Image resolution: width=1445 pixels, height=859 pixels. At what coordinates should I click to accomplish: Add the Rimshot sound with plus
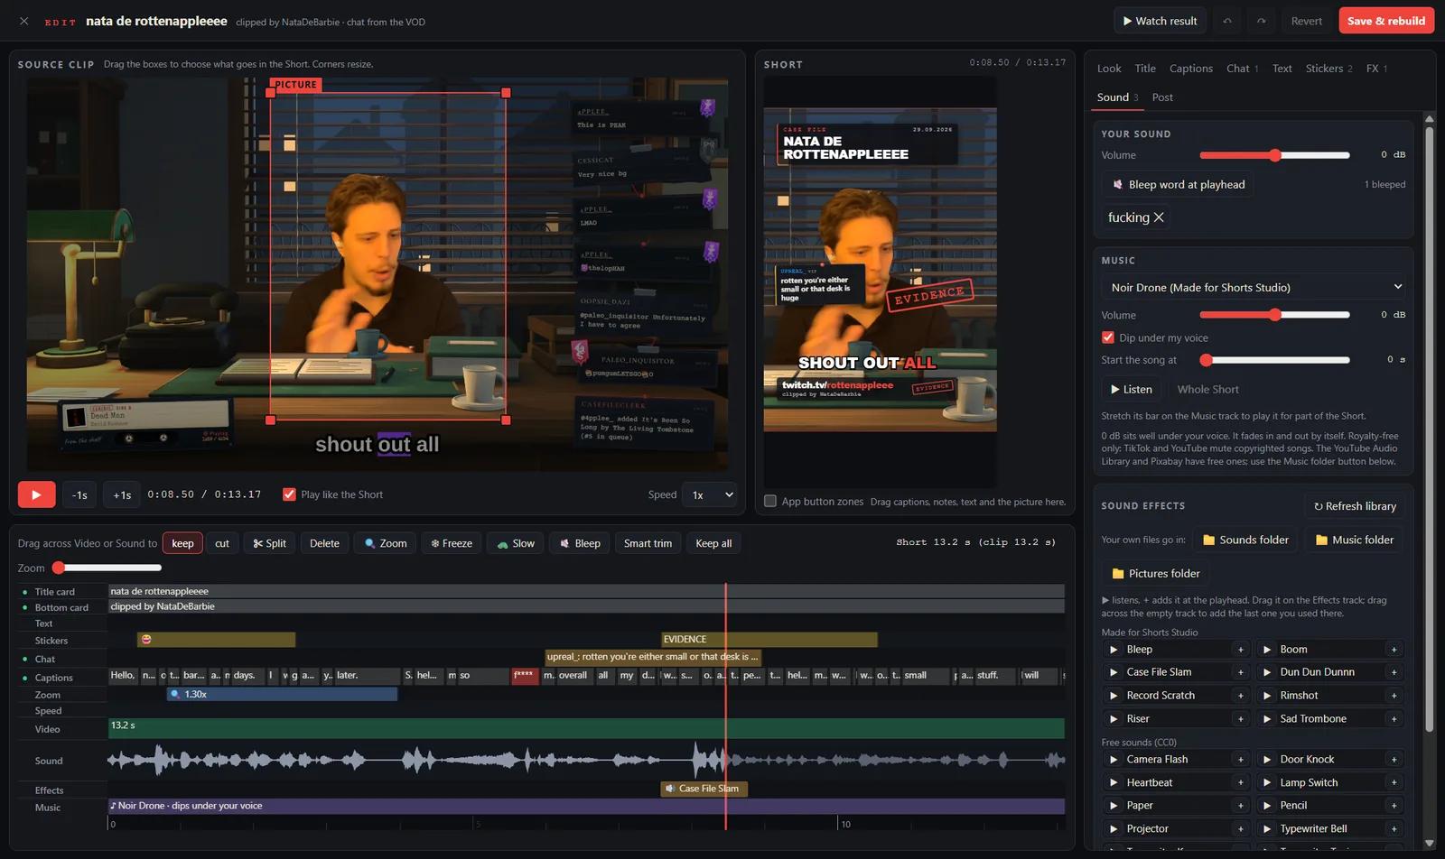pos(1394,696)
